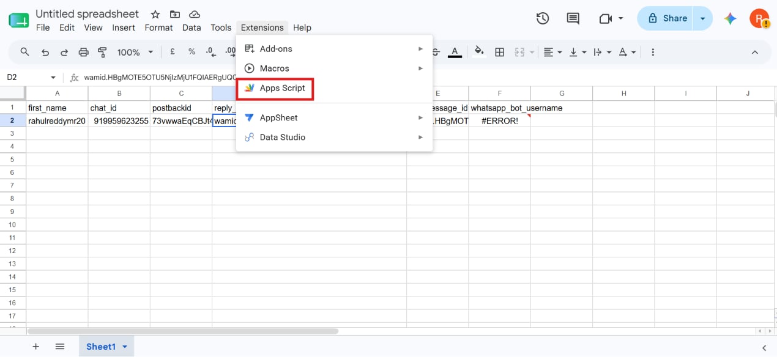
Task: Add a new sheet with plus
Action: (35, 347)
